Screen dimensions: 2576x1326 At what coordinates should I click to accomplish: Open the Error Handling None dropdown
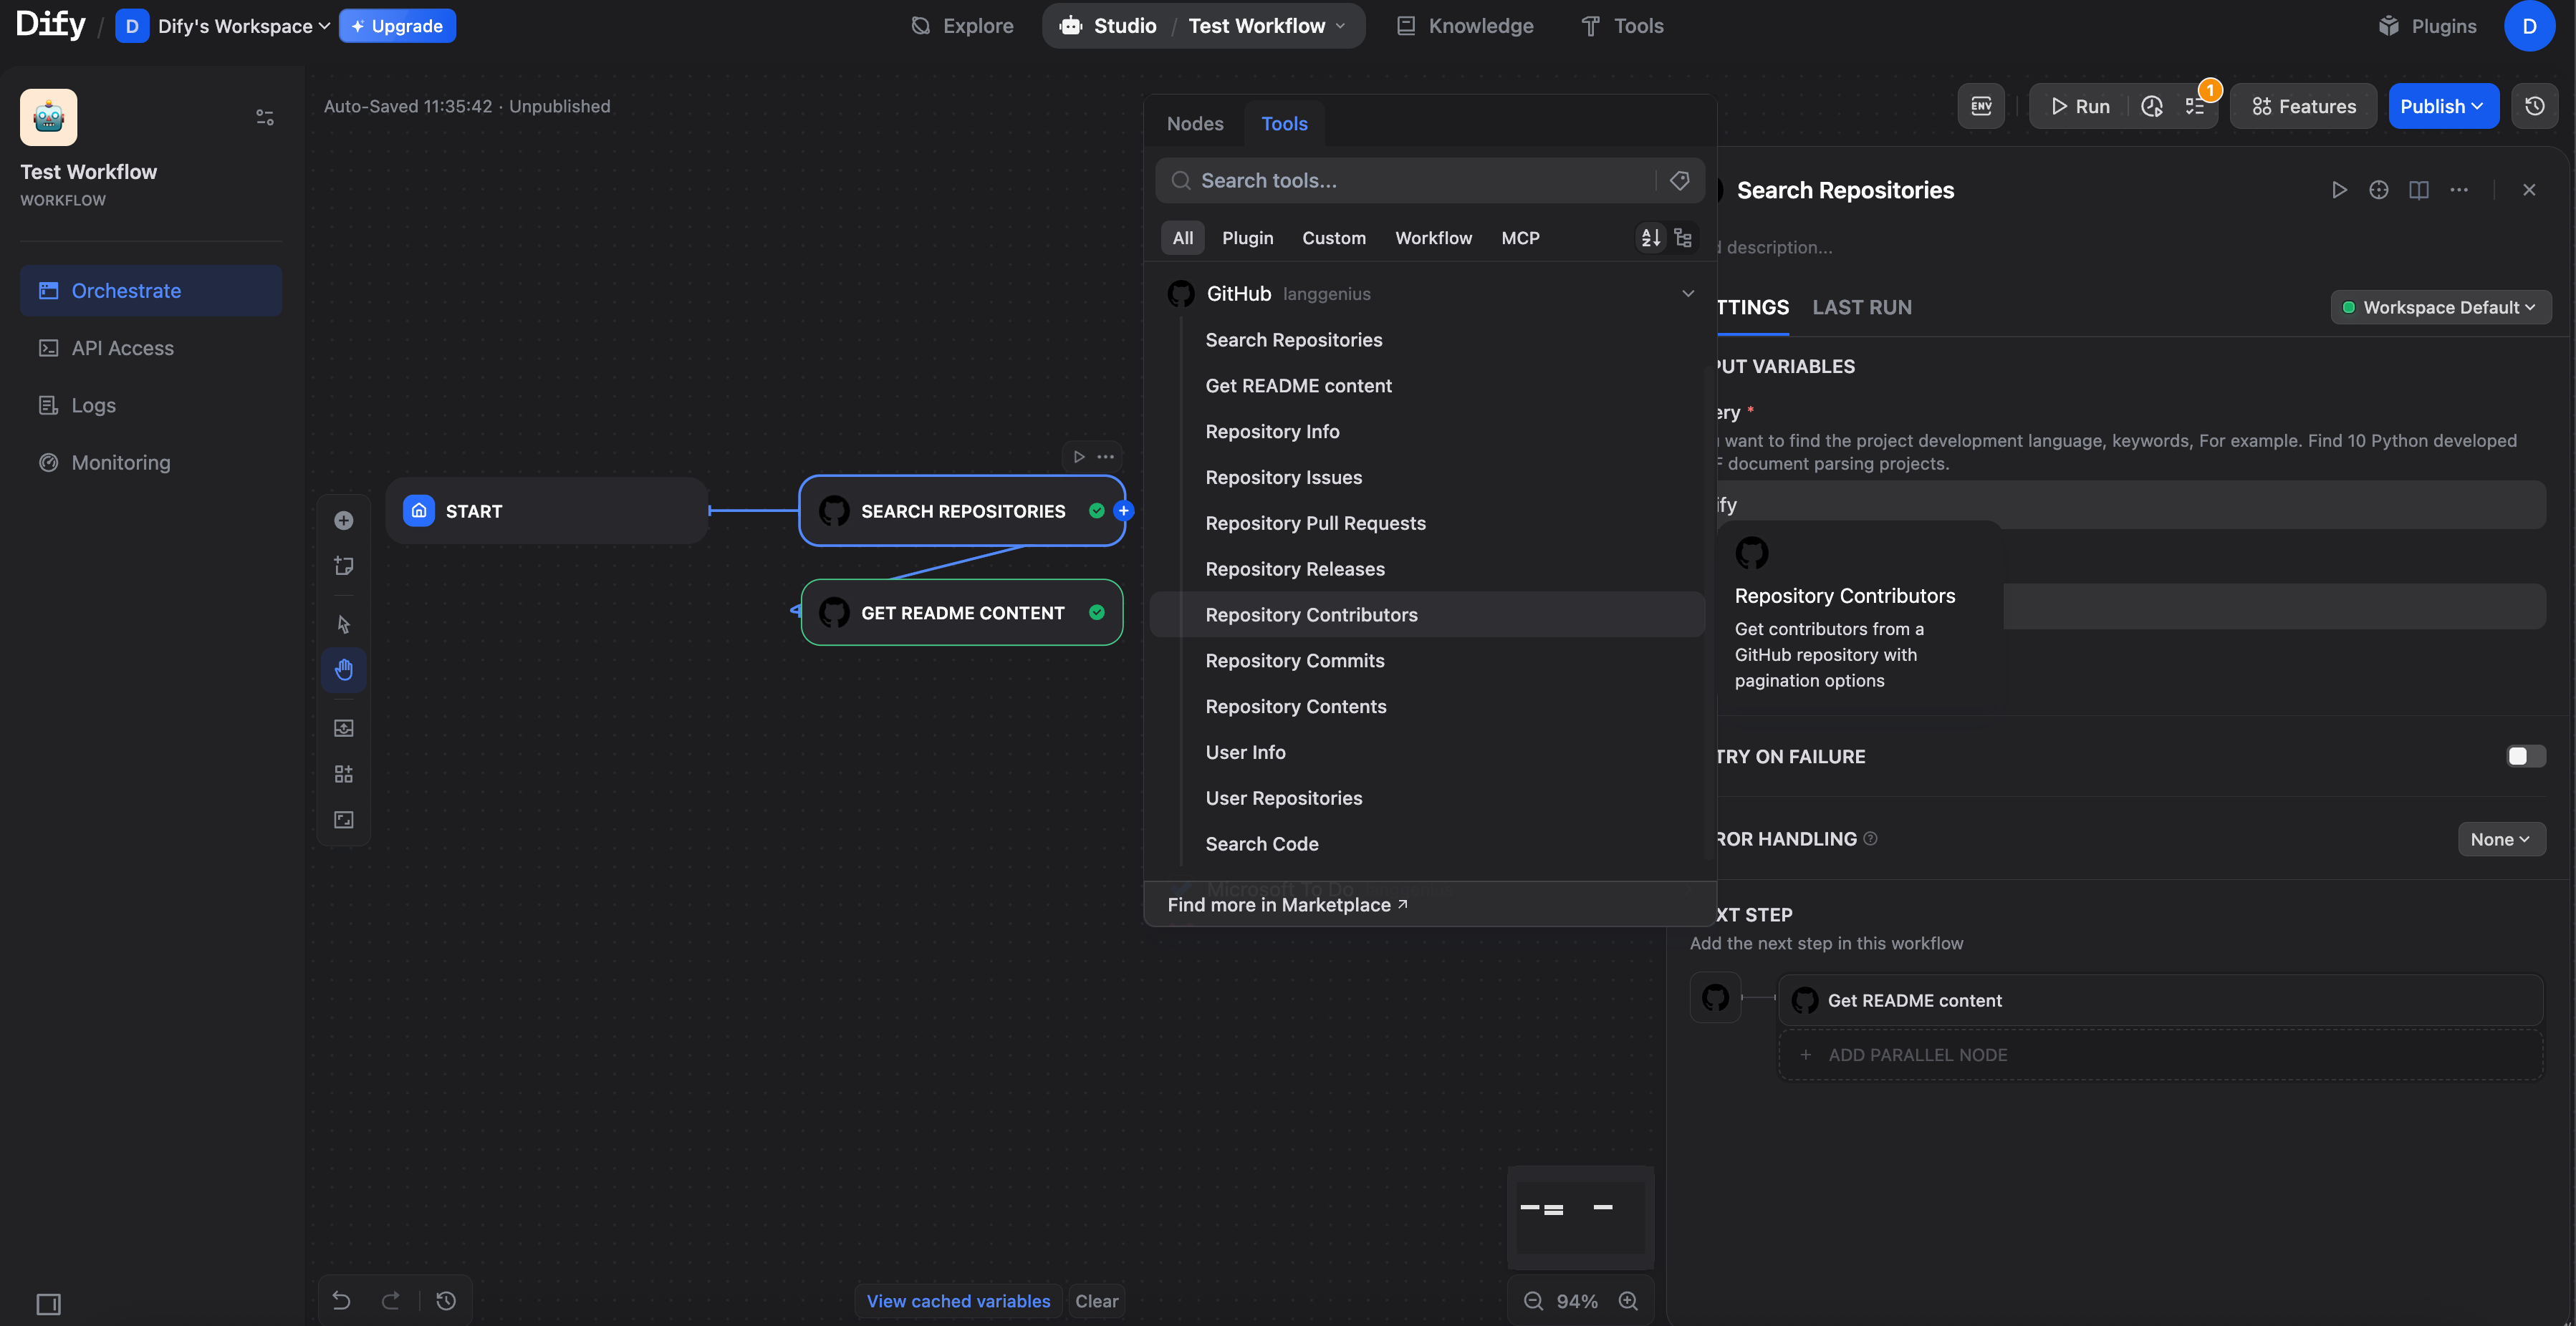[2500, 839]
